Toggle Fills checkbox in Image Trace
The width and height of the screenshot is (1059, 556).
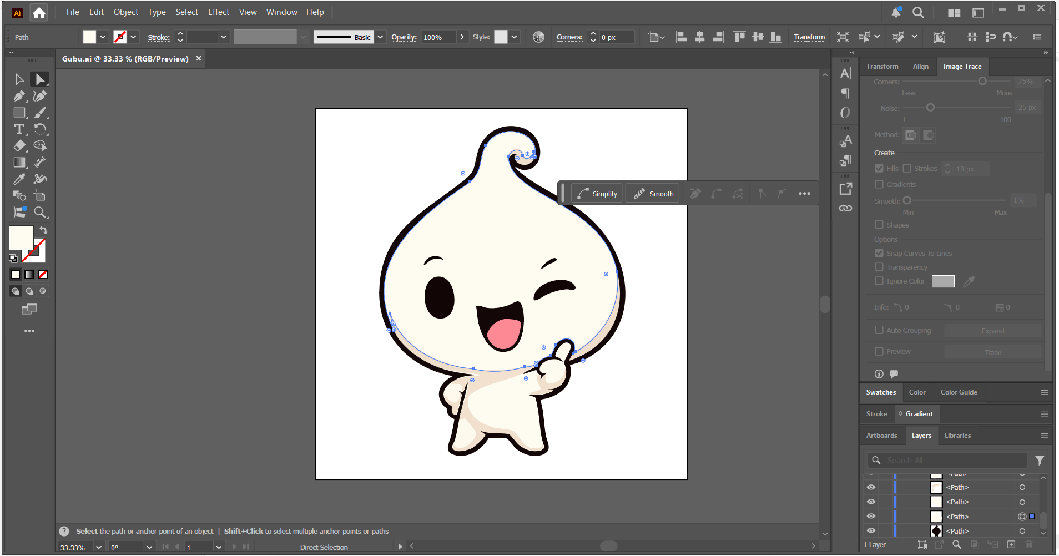point(879,168)
